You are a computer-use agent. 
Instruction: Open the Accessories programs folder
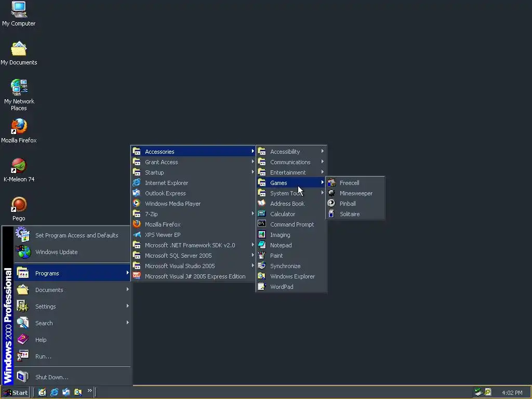tap(193, 151)
